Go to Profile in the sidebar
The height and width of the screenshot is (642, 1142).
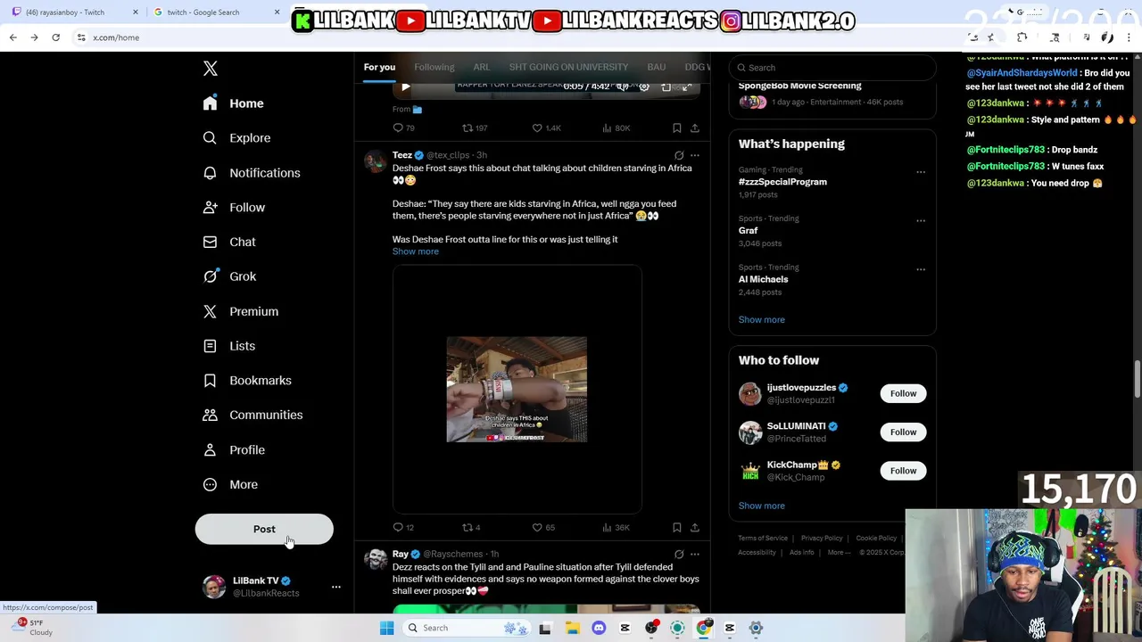point(234,450)
